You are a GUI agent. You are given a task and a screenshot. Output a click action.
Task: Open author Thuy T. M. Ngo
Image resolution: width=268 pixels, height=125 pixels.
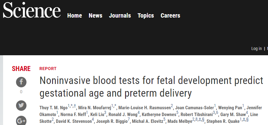tap(54, 108)
